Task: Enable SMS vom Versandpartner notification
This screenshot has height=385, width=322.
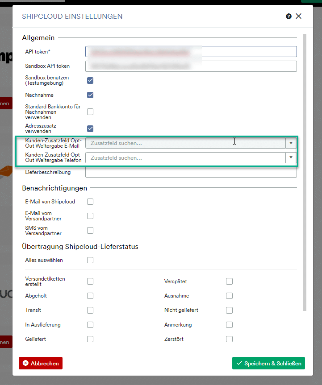Action: pyautogui.click(x=90, y=230)
